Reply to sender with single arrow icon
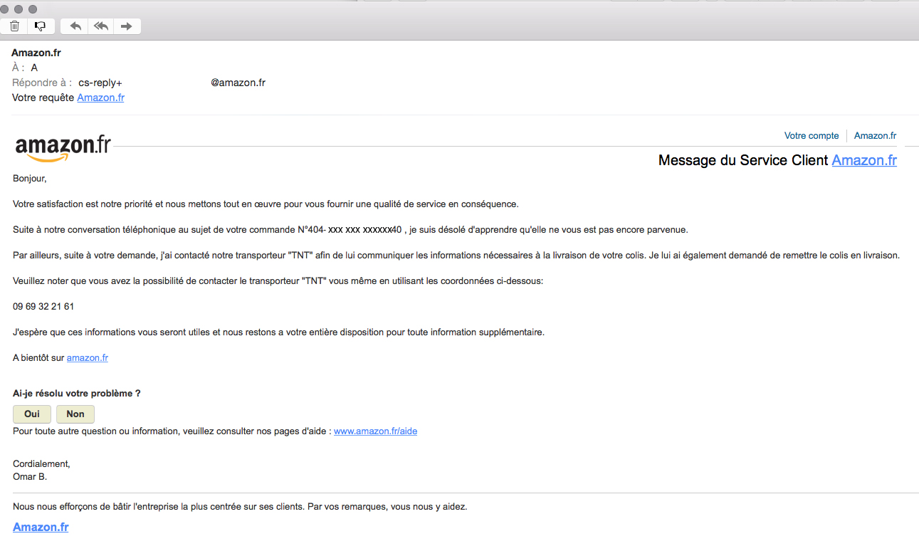919x546 pixels. pyautogui.click(x=75, y=26)
